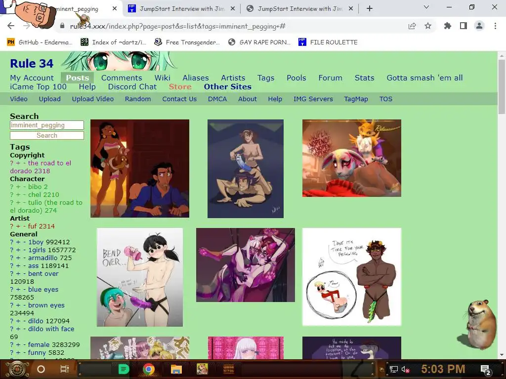This screenshot has width=506, height=379.
Task: Click the Cortana circle on the taskbar
Action: (x=41, y=369)
